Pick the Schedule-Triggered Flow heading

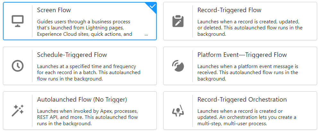pyautogui.click(x=72, y=55)
